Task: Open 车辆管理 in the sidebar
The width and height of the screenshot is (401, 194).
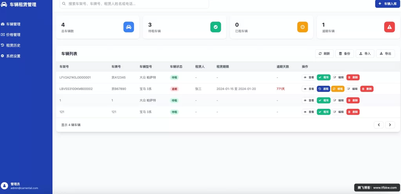Action: click(x=11, y=24)
